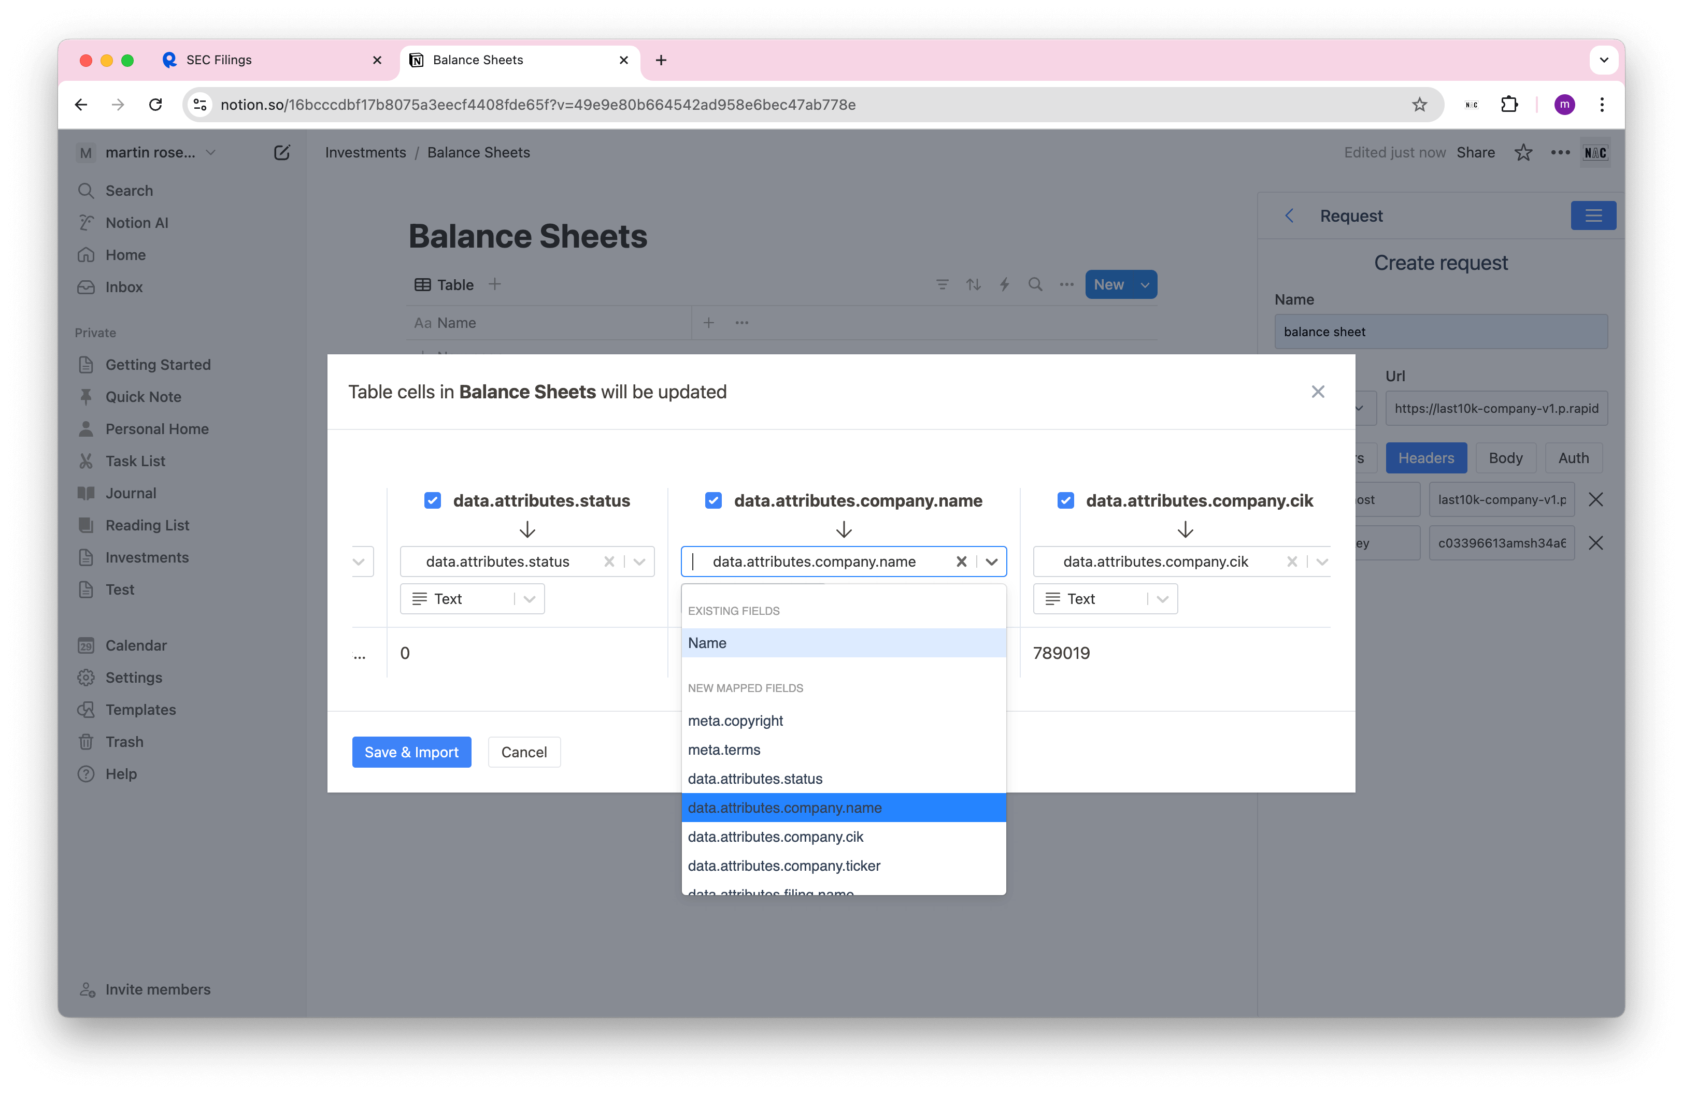Click the Cancel button
Viewport: 1683px width, 1094px height.
(524, 753)
